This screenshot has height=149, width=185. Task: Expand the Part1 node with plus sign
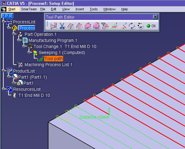click(14, 83)
